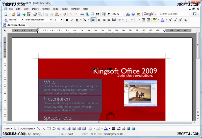This screenshot has height=138, width=202.
Task: Open the Table menu
Action: pyautogui.click(x=65, y=9)
